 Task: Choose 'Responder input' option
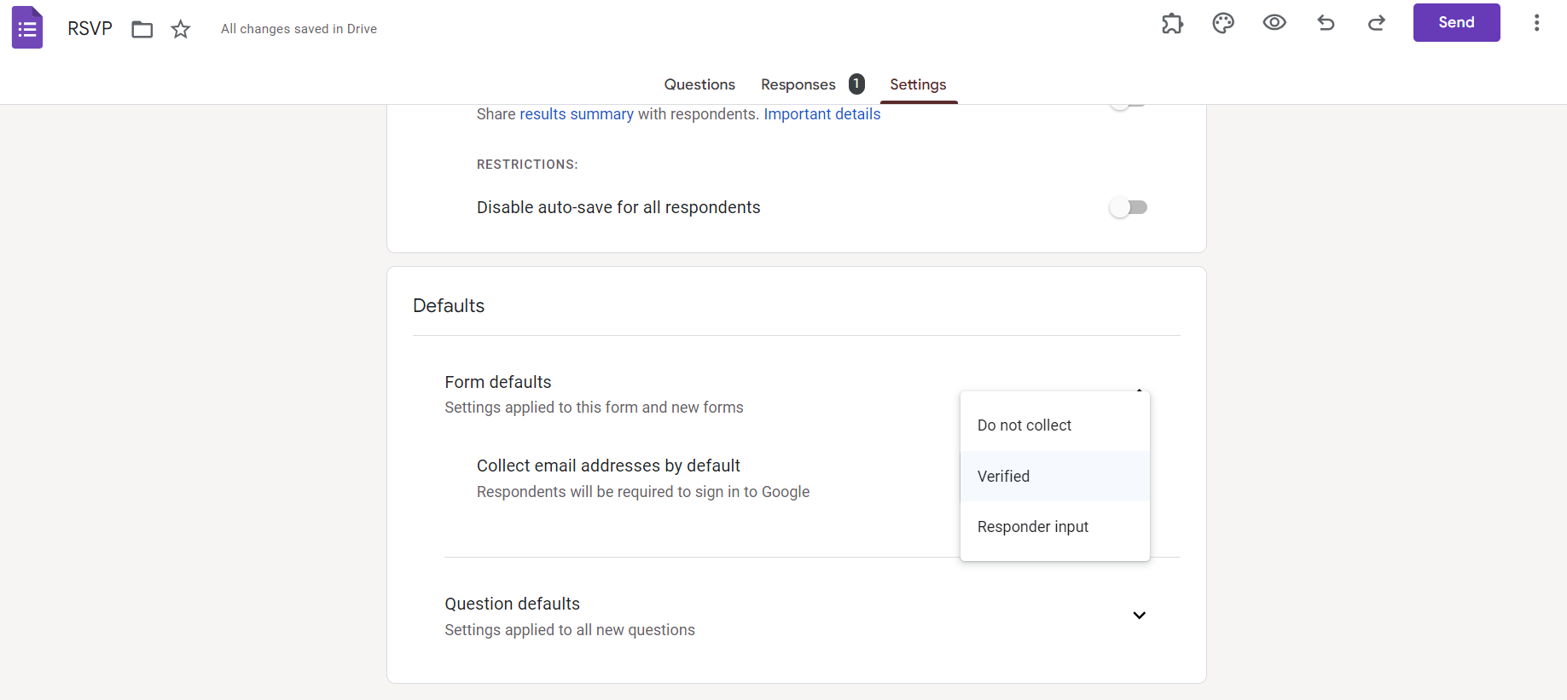coord(1033,527)
